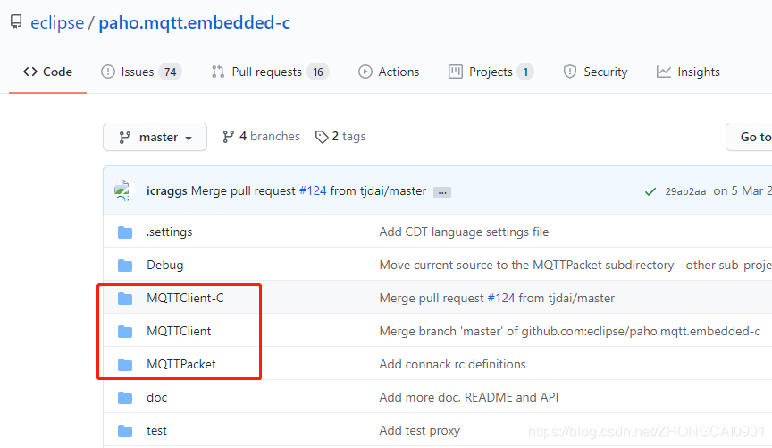Click the repository icon beside eclipse

(16, 21)
